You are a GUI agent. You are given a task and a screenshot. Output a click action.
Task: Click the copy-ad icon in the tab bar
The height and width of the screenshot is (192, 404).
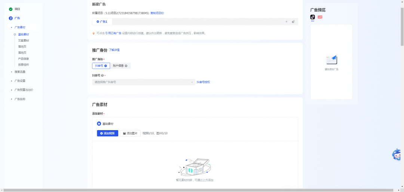click(x=293, y=22)
